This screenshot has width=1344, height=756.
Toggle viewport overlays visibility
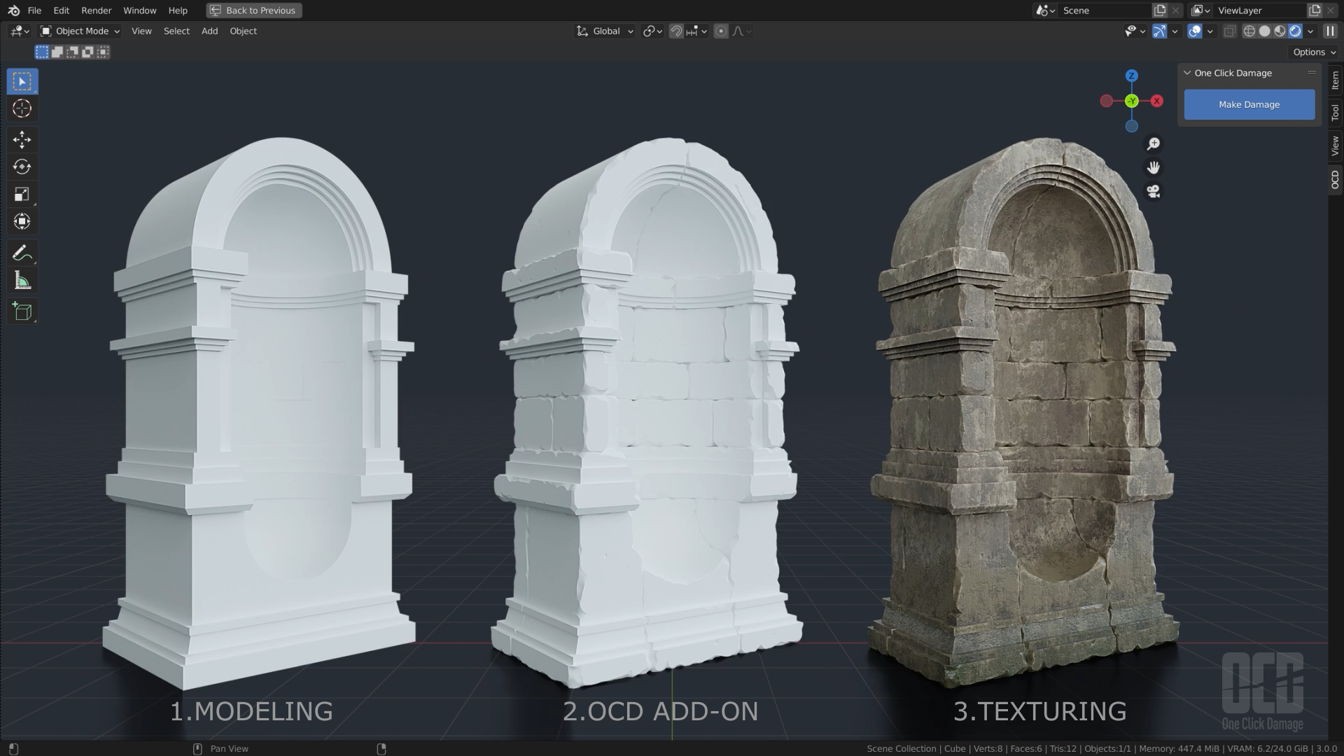(x=1193, y=31)
